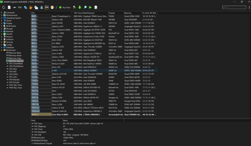Launch the disk benchmark drive icon
Viewport: 251px width, 146px height.
[15, 7]
